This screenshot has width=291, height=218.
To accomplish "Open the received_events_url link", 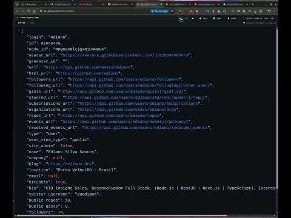I will [146, 128].
